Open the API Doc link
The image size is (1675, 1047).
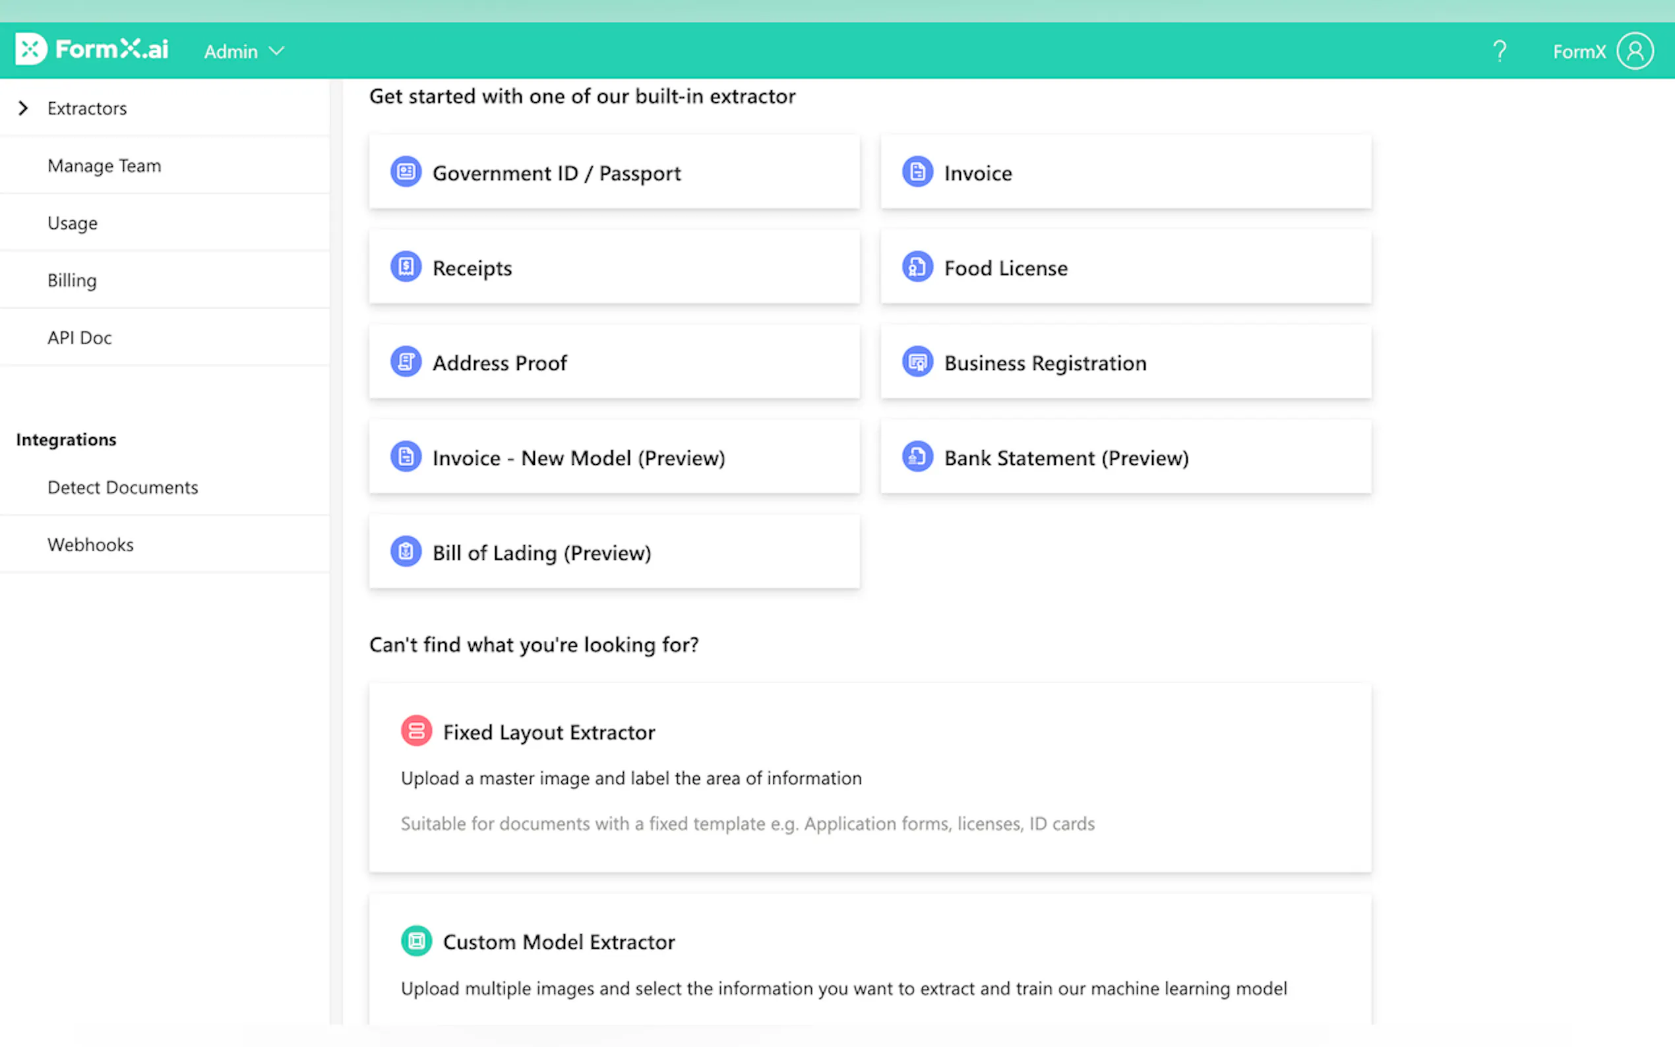pos(80,337)
